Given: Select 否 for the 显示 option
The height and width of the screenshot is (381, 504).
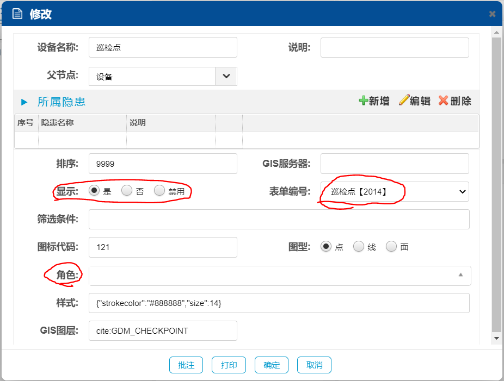Looking at the screenshot, I should pos(127,191).
